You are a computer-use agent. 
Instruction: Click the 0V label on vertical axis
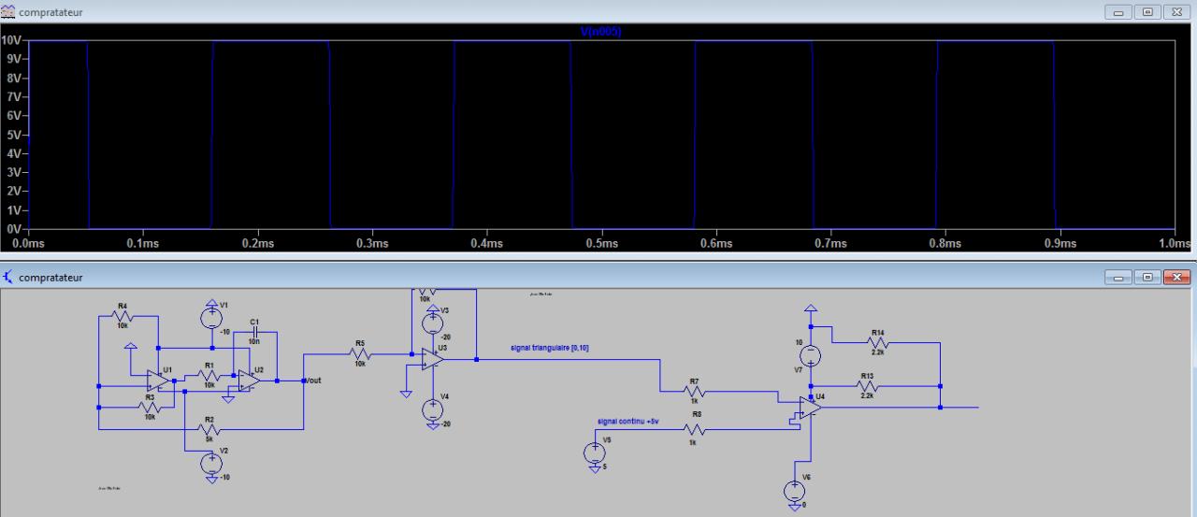(x=16, y=228)
